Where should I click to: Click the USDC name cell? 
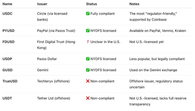click(7, 14)
